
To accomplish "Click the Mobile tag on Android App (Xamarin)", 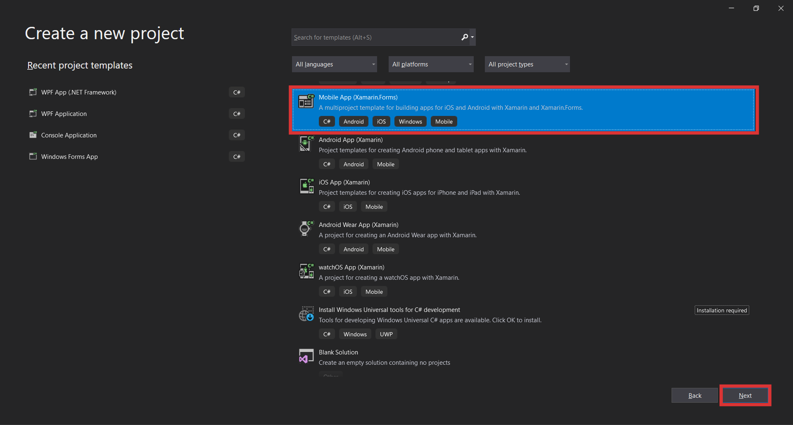I will pyautogui.click(x=386, y=164).
